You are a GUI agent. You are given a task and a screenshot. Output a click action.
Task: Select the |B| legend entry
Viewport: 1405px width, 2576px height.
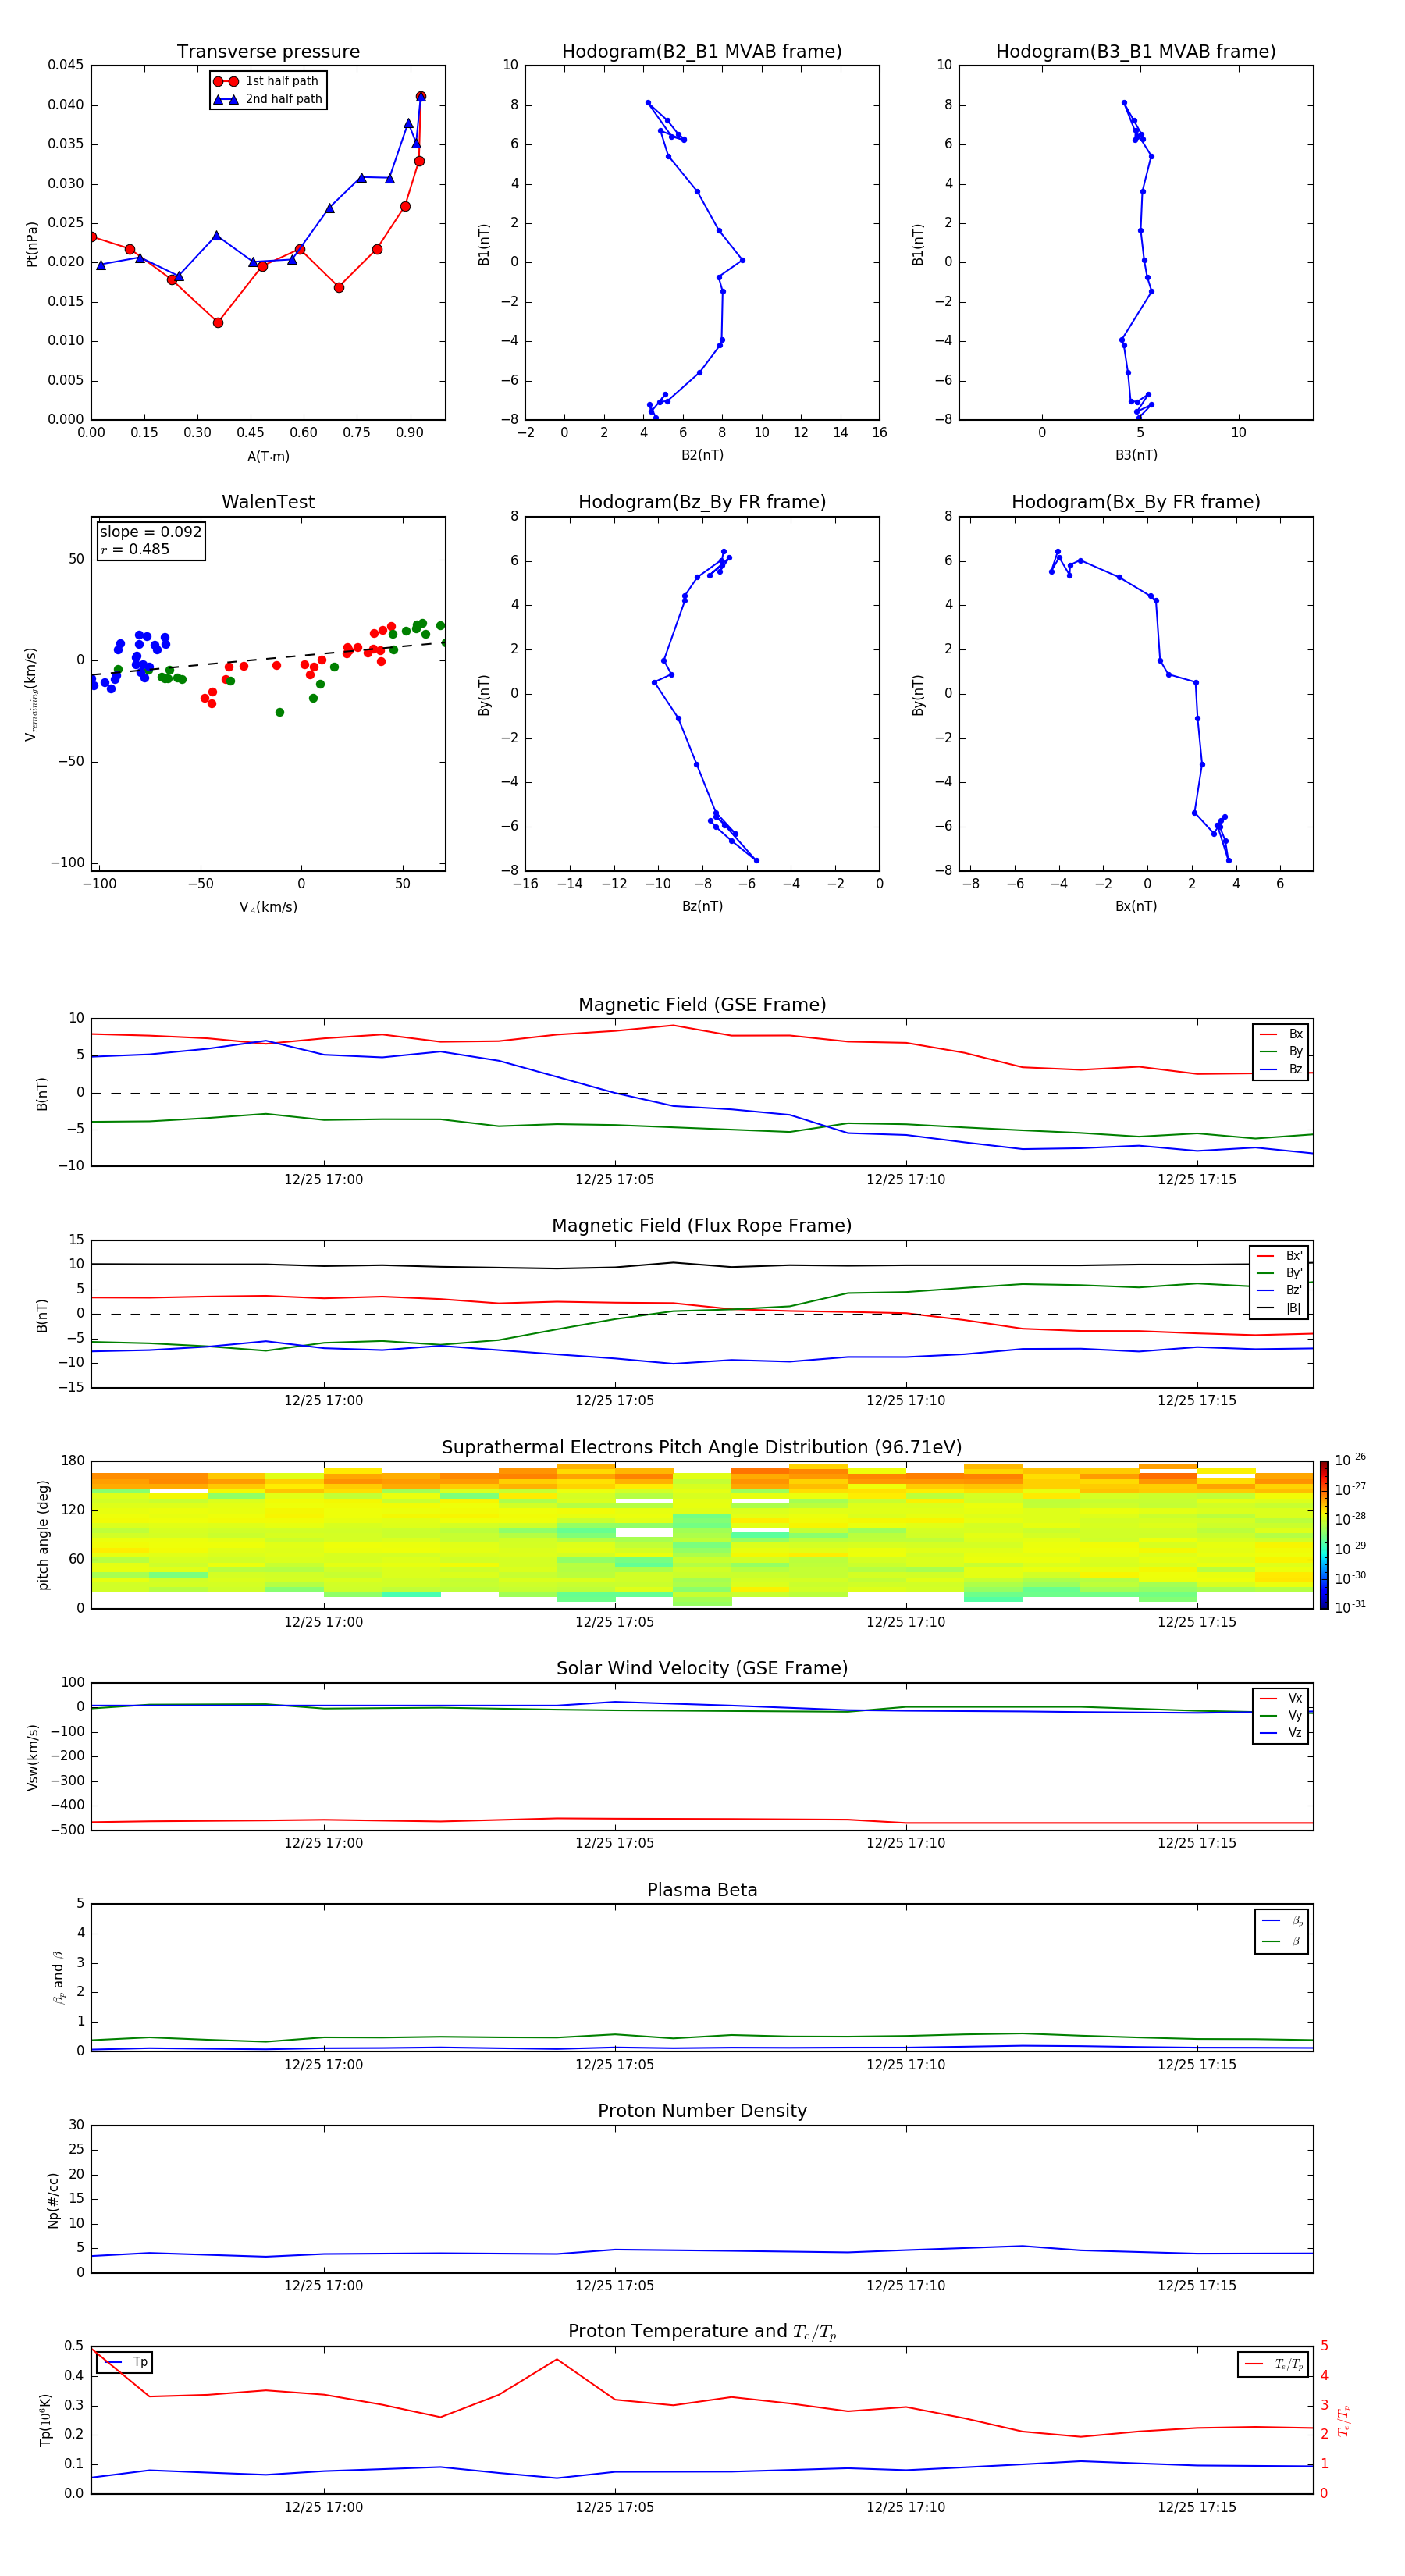(x=1279, y=1308)
